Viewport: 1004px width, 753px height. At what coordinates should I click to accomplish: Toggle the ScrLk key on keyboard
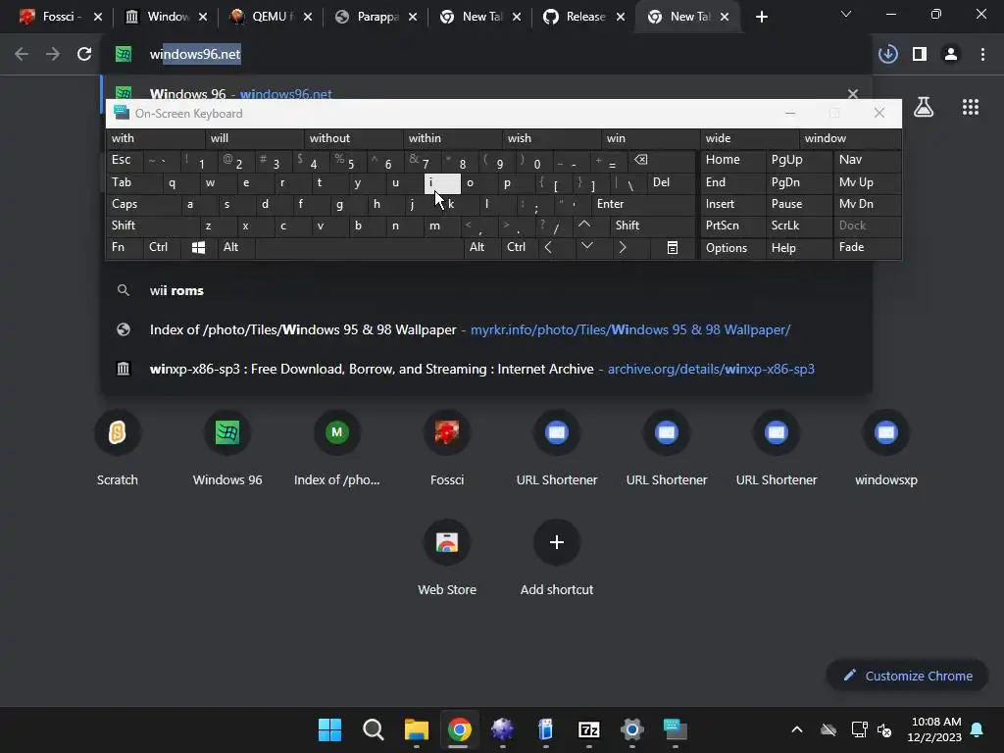click(799, 226)
